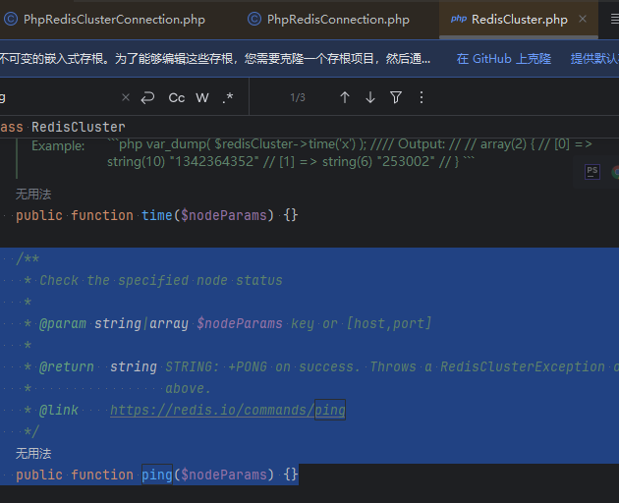The image size is (619, 503).
Task: Click the RedisCluster class breadcrumb
Action: coord(79,127)
